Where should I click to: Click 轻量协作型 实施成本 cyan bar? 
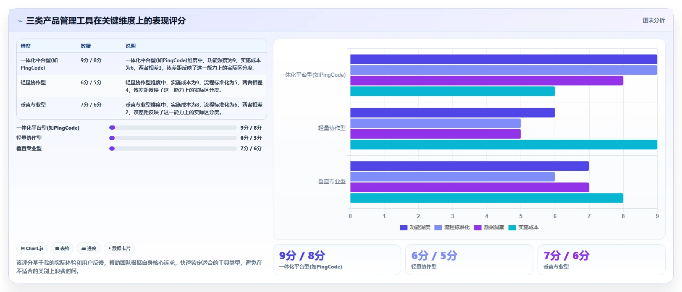click(x=504, y=145)
